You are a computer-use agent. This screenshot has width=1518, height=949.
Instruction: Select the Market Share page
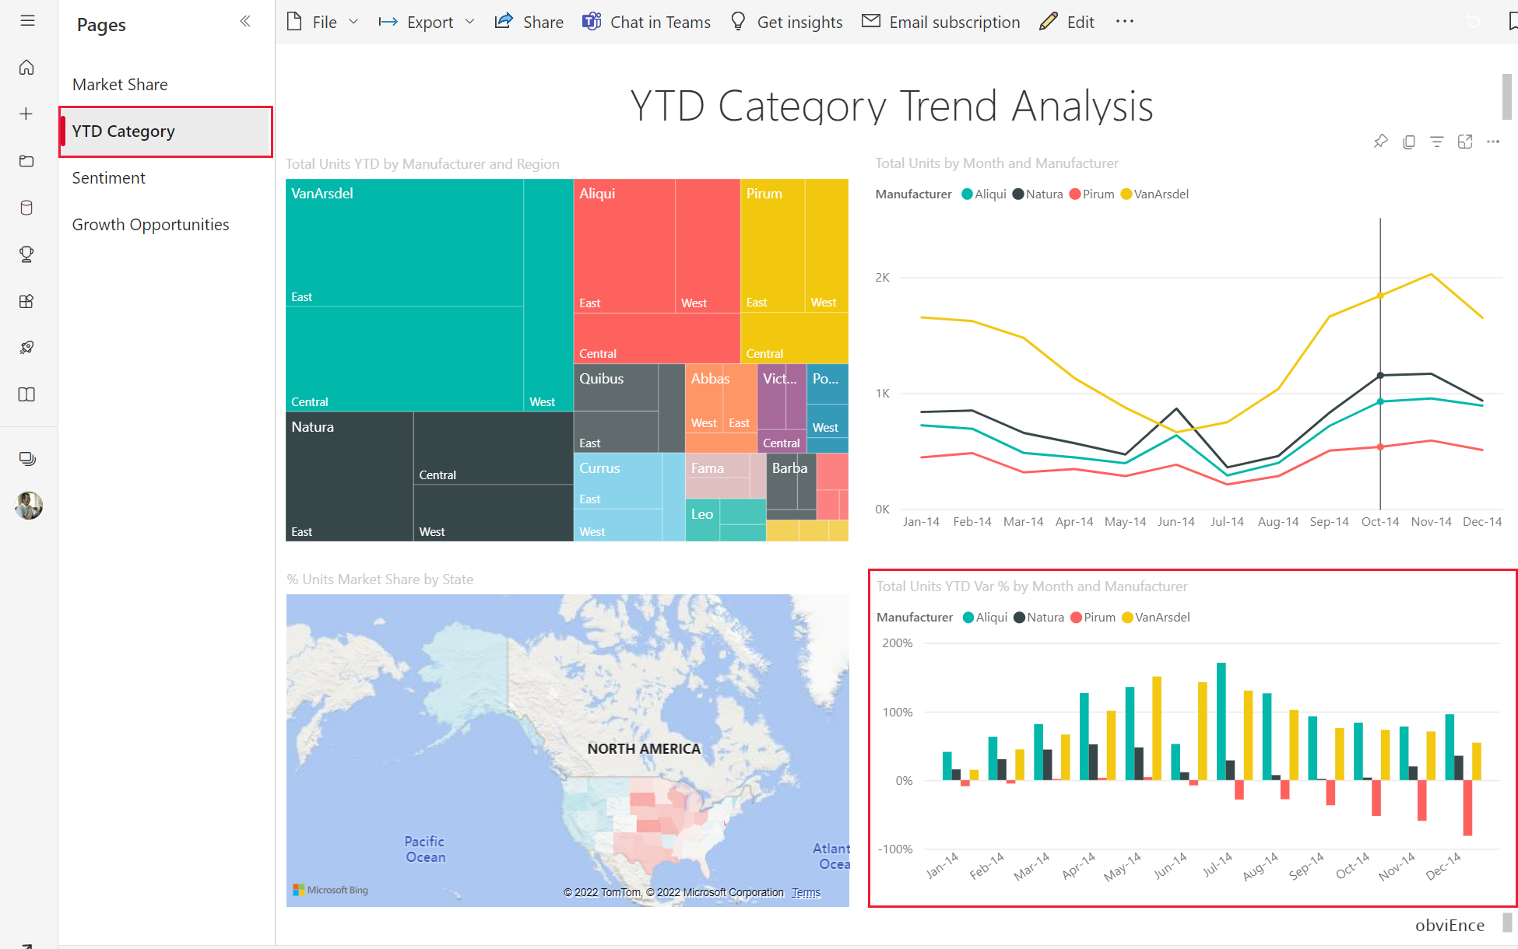(121, 83)
